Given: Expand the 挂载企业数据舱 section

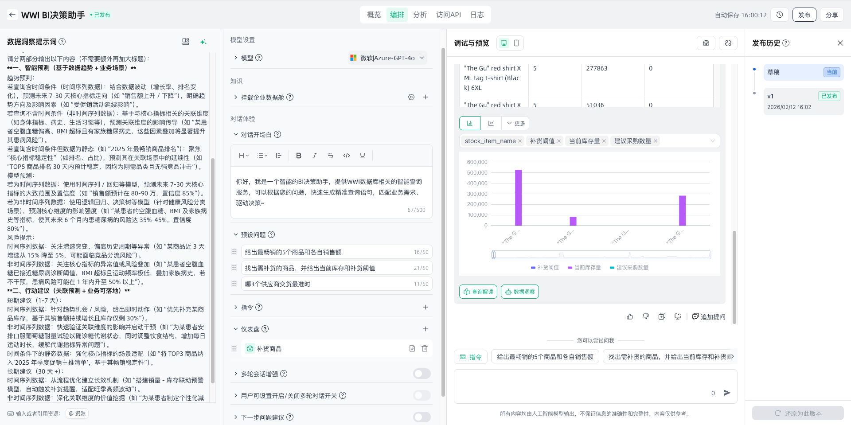Looking at the screenshot, I should [236, 97].
